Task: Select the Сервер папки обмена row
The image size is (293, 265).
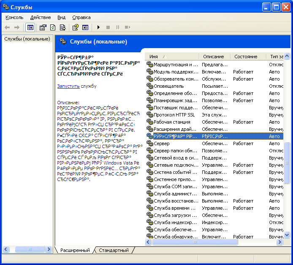Action: [x=214, y=151]
